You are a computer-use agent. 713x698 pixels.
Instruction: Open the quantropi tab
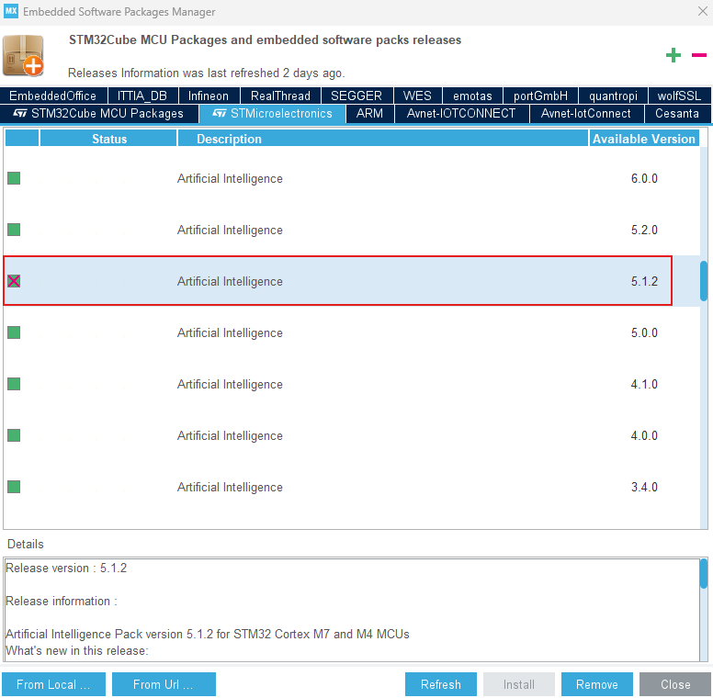613,96
